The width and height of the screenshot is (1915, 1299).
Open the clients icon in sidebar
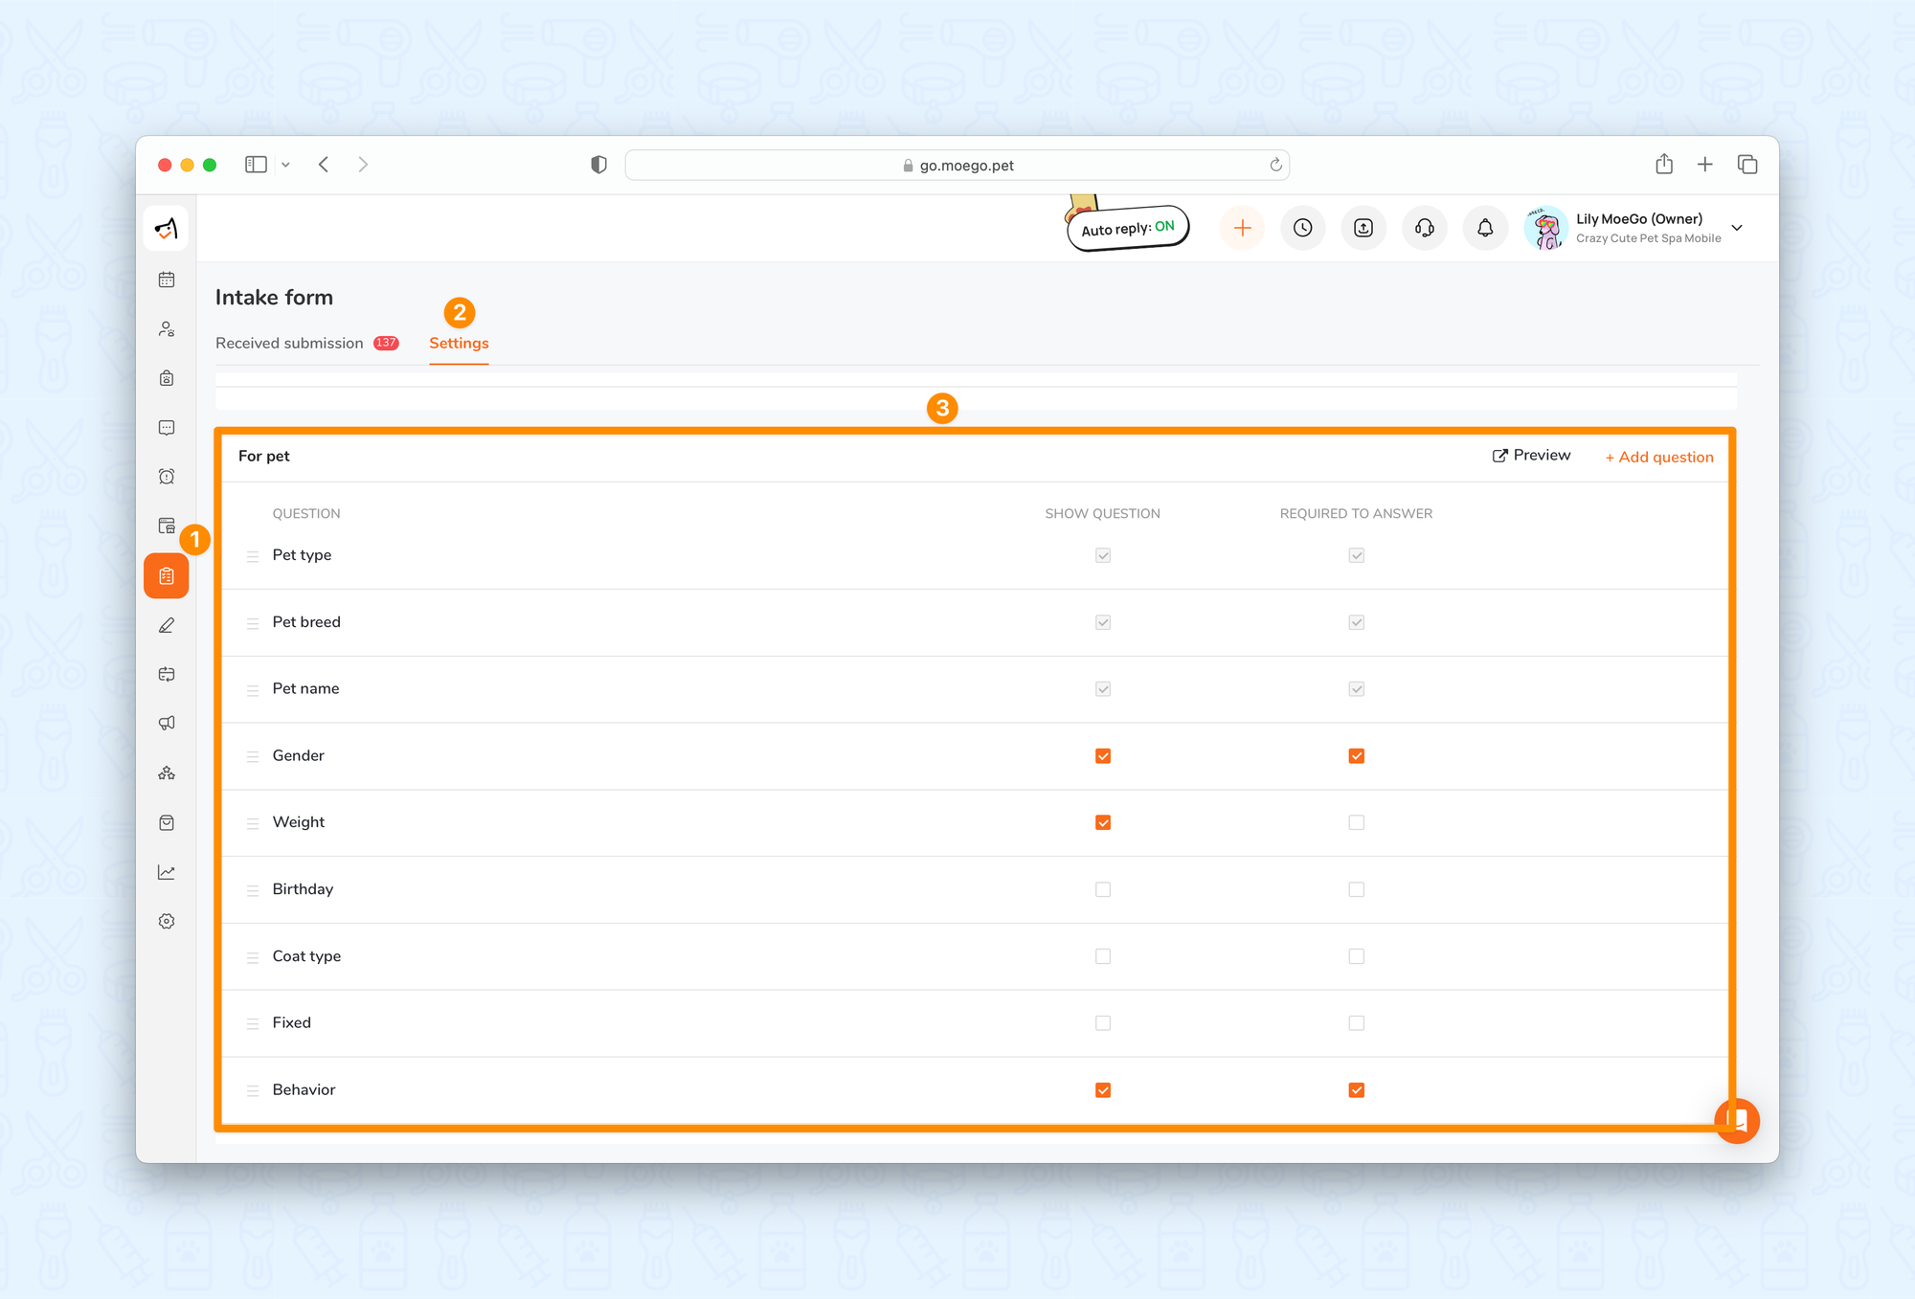point(167,329)
